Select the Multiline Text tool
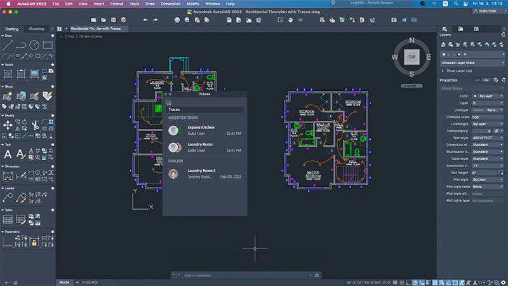The height and width of the screenshot is (286, 508). (x=8, y=154)
